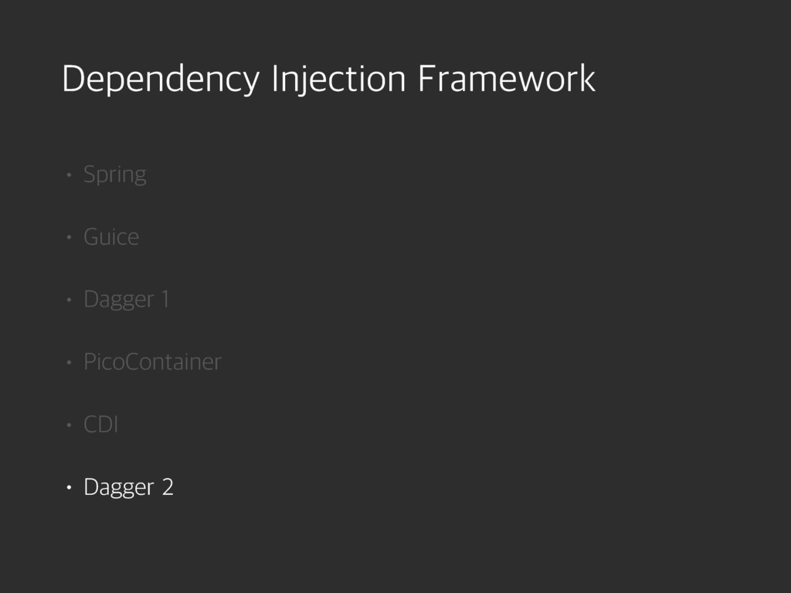This screenshot has width=791, height=593.
Task: Click the word Framework in the title
Action: click(506, 80)
